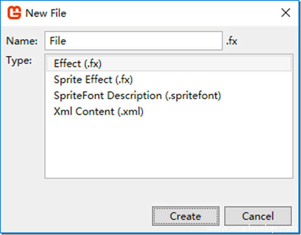Click the MonoGame logo icon in title bar
The image size is (301, 235).
pos(15,13)
